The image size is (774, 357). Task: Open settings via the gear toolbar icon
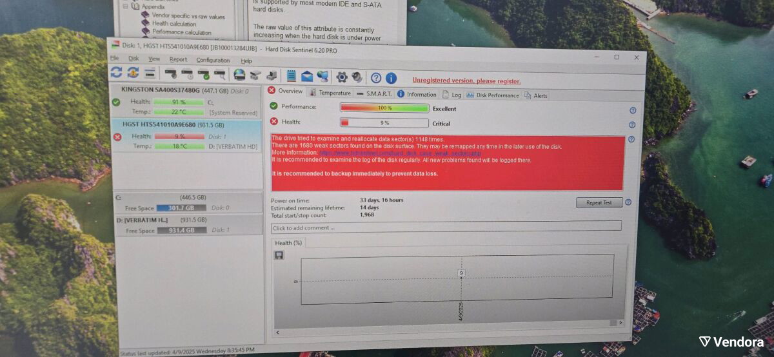pyautogui.click(x=342, y=77)
